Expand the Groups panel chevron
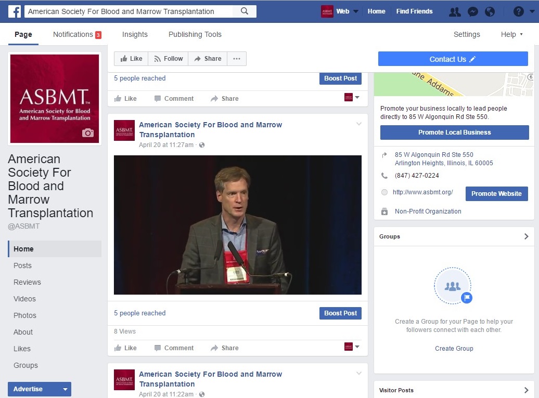 pyautogui.click(x=526, y=236)
